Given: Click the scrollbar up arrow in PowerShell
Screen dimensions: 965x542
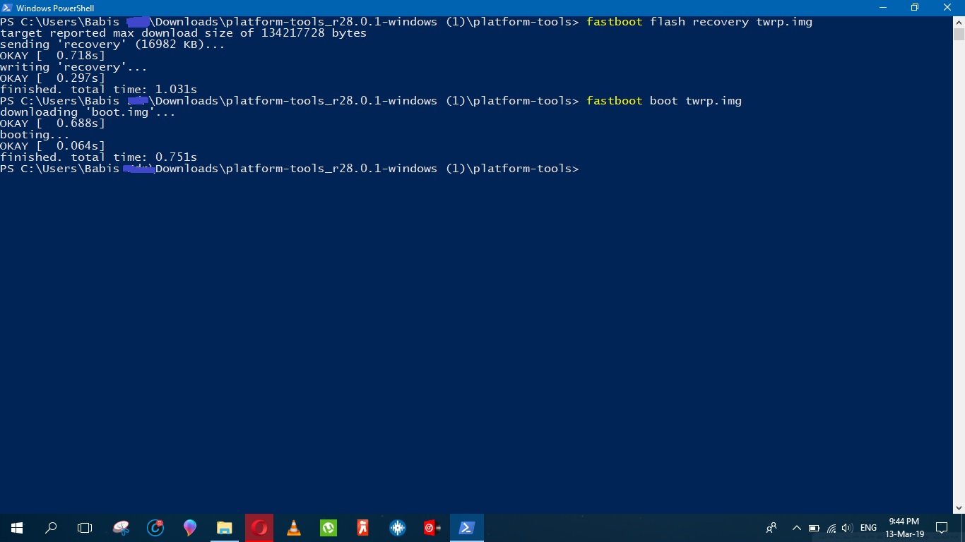Looking at the screenshot, I should coord(959,22).
